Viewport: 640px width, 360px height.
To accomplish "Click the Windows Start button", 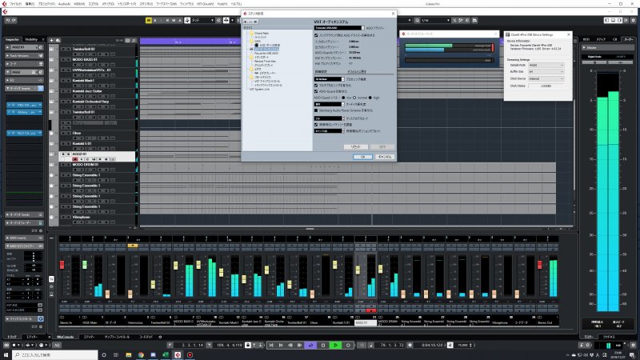I will tap(5, 354).
